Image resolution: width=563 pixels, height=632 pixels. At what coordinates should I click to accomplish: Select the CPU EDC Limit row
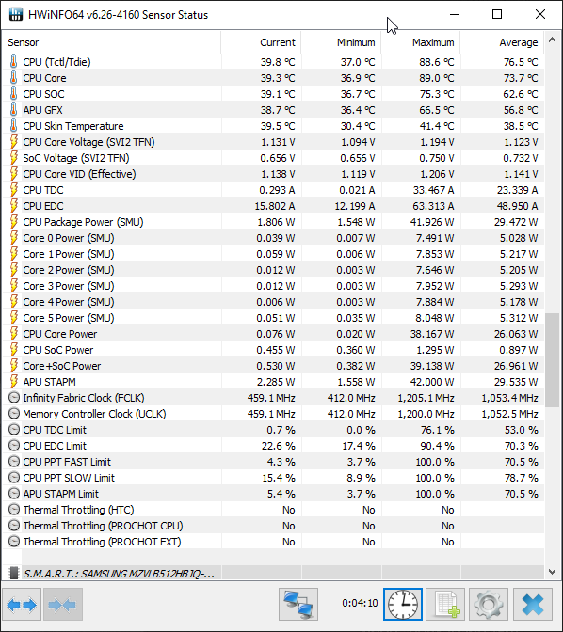[273, 446]
